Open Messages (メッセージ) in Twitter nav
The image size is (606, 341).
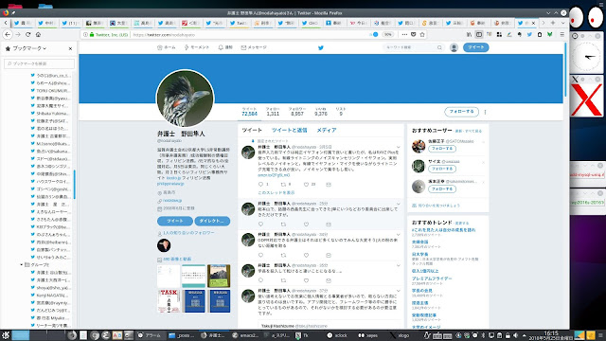pos(254,47)
